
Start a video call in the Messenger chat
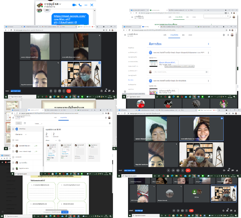point(74,5)
